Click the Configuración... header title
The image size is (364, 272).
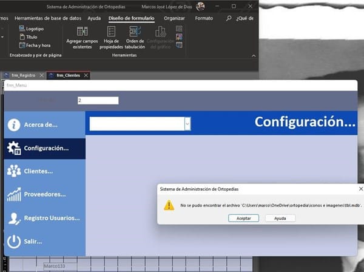click(305, 121)
